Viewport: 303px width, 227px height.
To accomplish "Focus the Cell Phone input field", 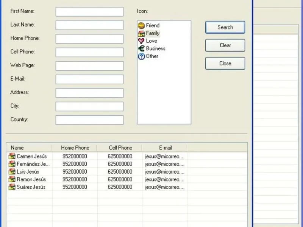I will click(89, 52).
